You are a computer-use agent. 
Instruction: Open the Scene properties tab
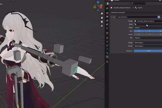click(x=107, y=25)
